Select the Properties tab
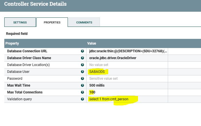 click(52, 22)
